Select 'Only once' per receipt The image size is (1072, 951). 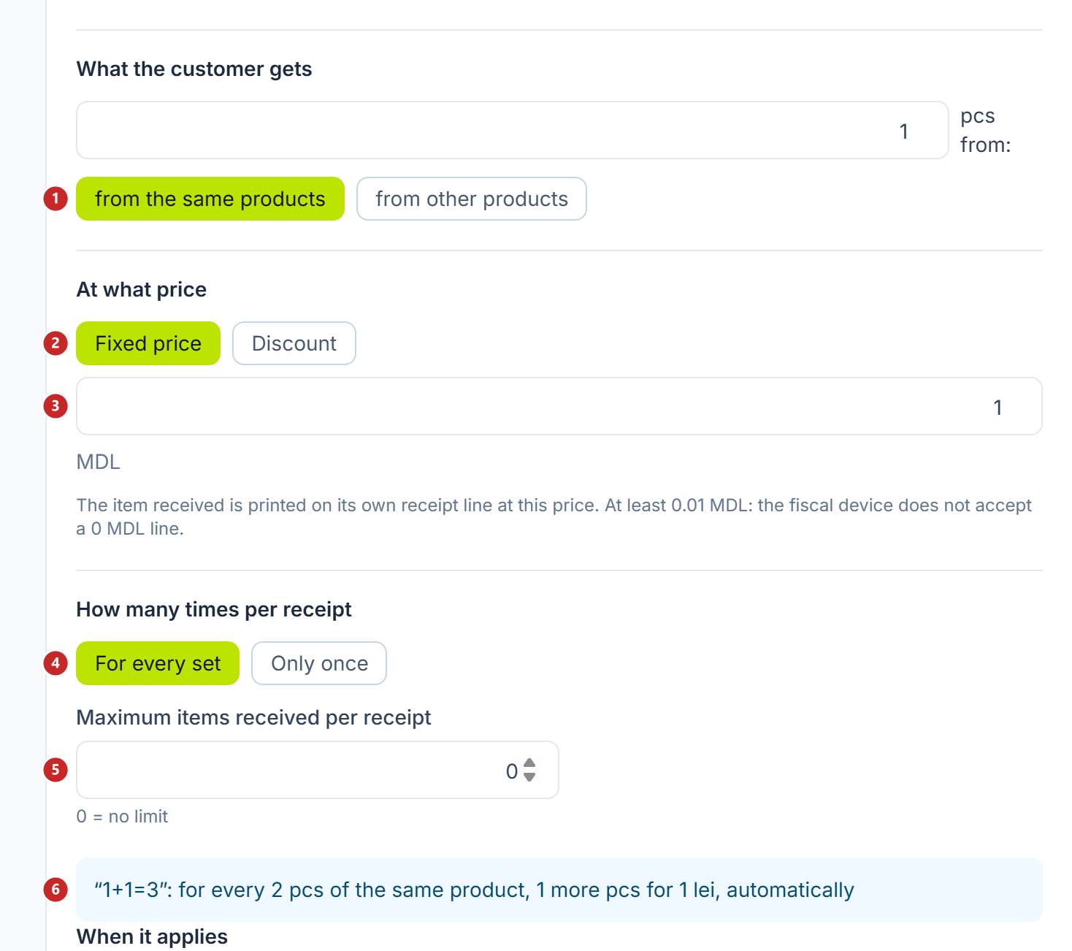point(319,663)
